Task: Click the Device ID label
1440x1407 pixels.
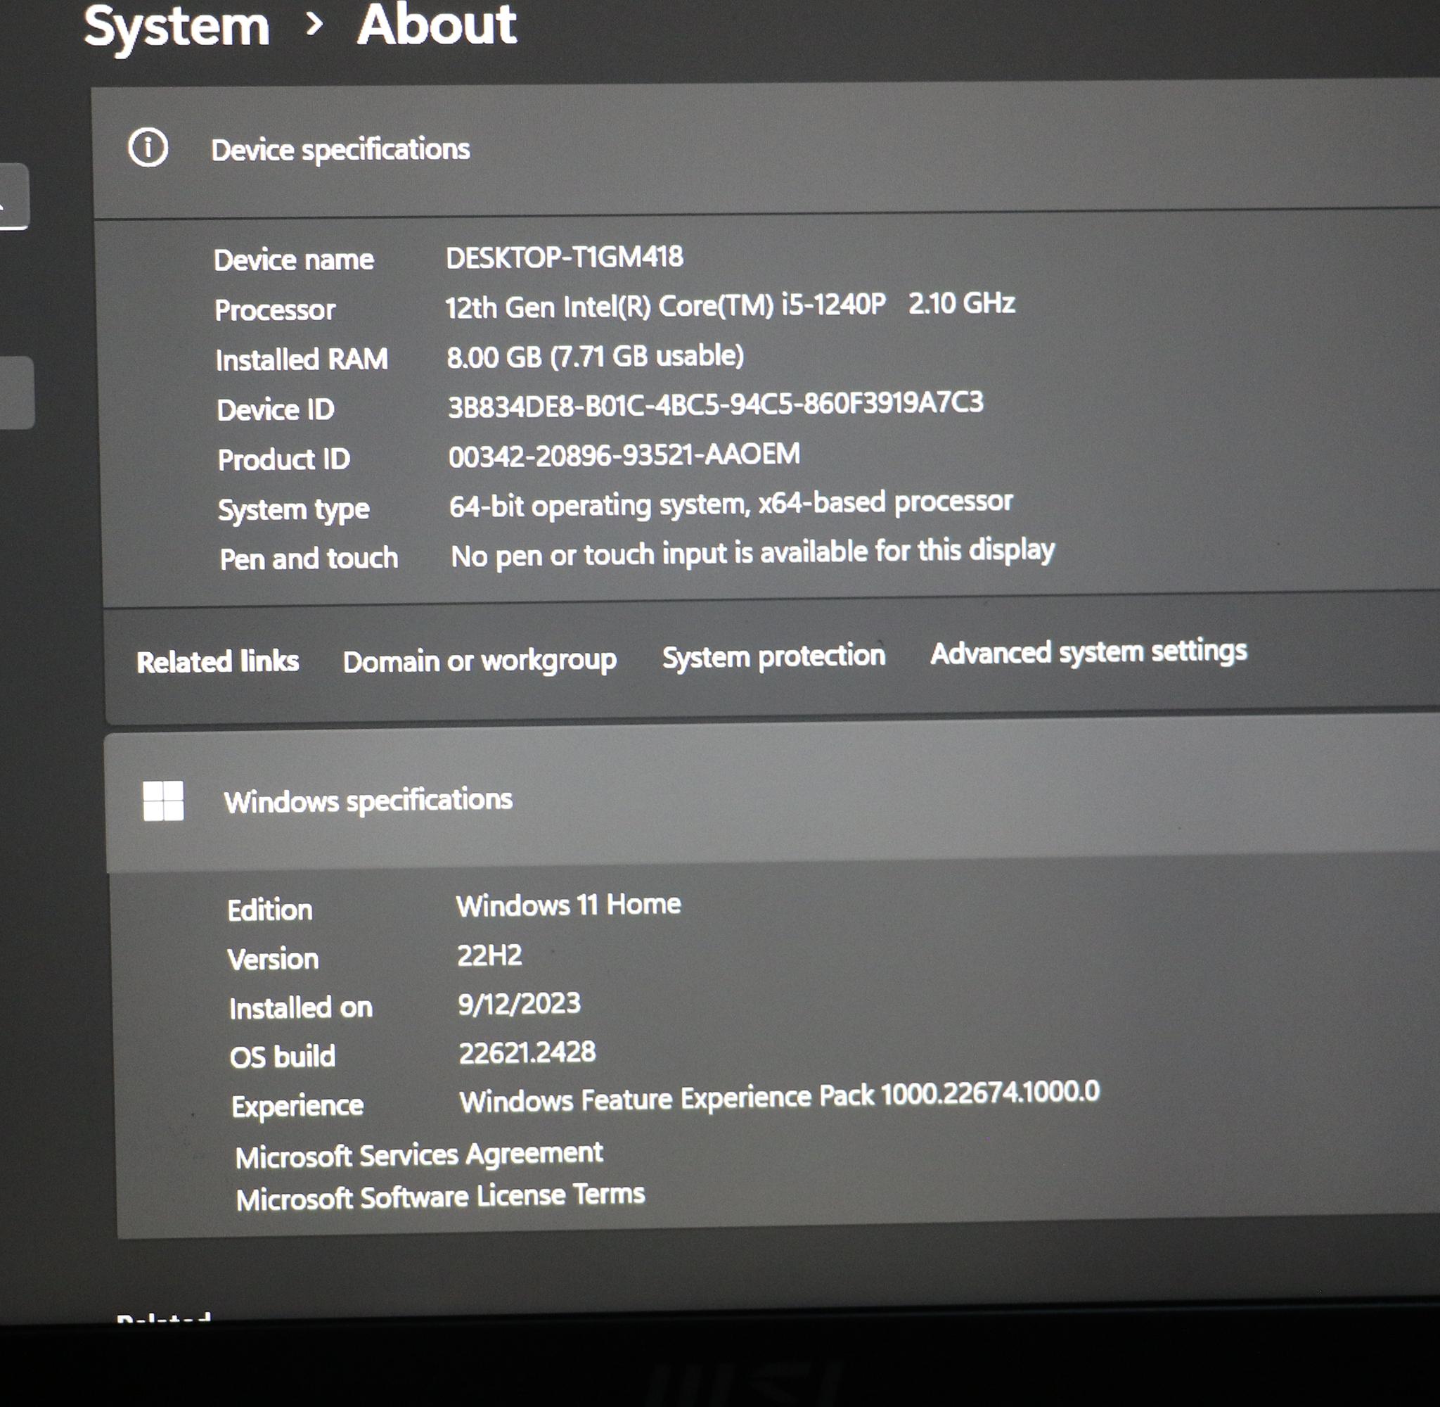Action: 276,409
